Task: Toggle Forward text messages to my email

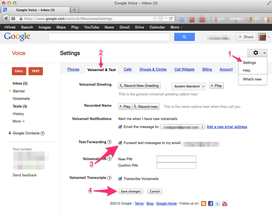Action: click(x=120, y=143)
